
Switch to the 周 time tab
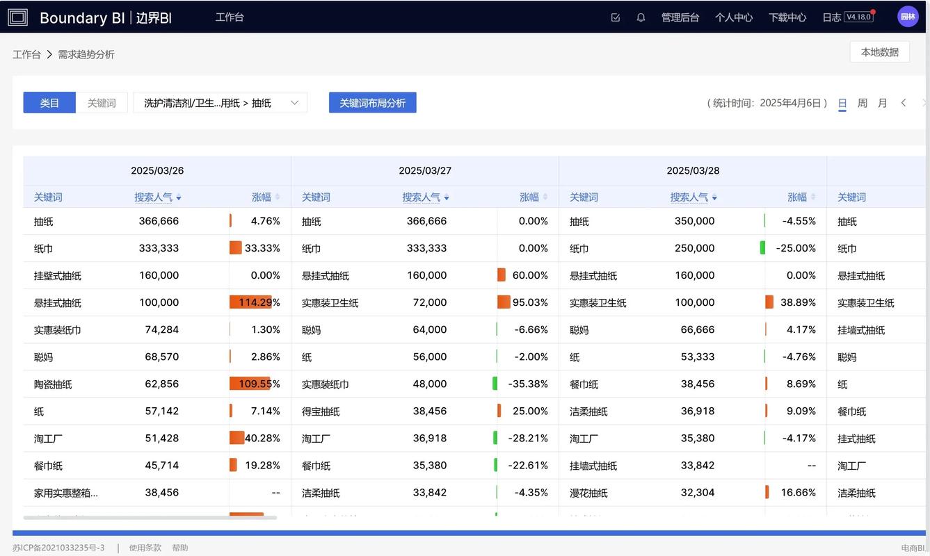pyautogui.click(x=863, y=102)
